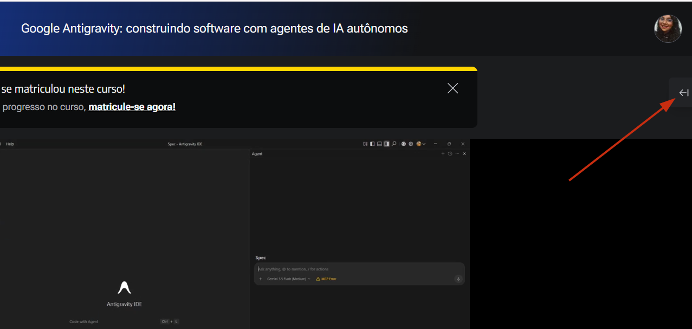Close the enrollment notice banner with the X
The width and height of the screenshot is (692, 329).
453,88
